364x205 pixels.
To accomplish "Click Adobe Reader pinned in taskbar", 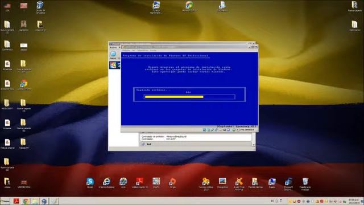I will click(16, 201).
